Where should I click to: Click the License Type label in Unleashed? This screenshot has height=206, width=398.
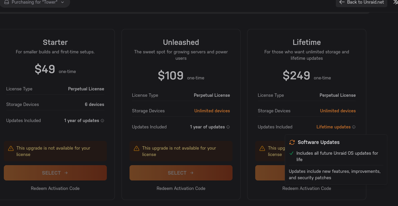pyautogui.click(x=145, y=95)
